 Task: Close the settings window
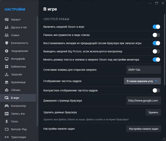(163, 3)
